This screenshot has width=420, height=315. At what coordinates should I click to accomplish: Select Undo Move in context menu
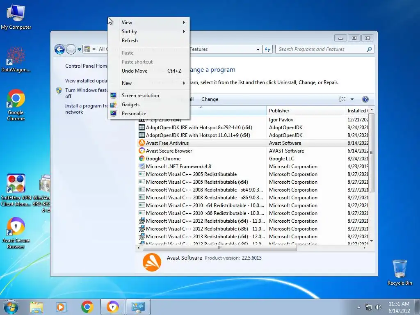(148, 71)
